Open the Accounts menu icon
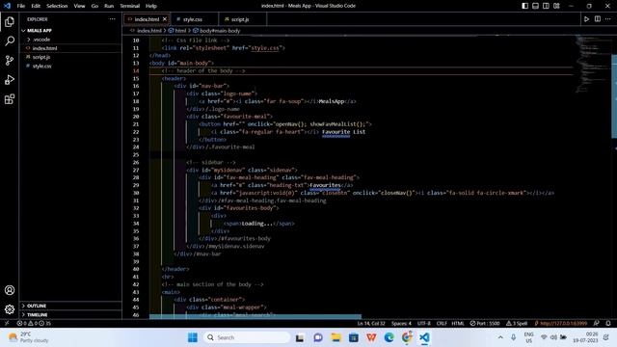 pyautogui.click(x=10, y=290)
